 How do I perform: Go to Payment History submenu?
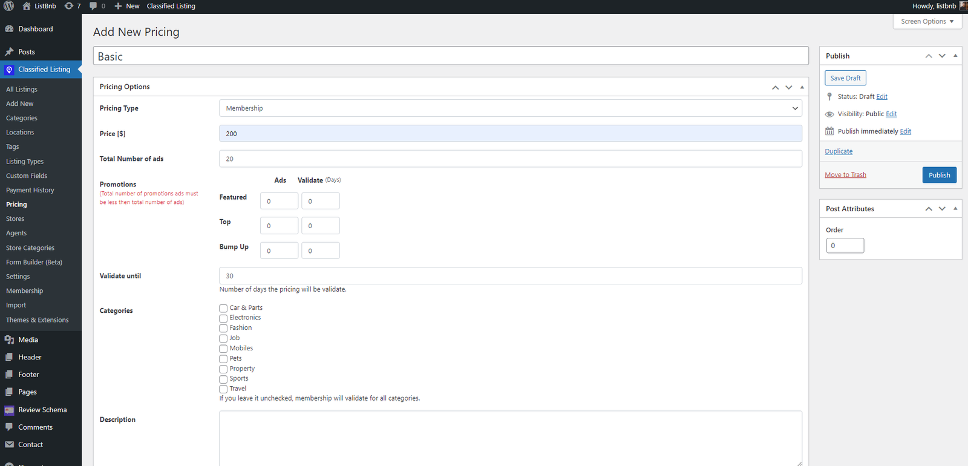(x=30, y=190)
